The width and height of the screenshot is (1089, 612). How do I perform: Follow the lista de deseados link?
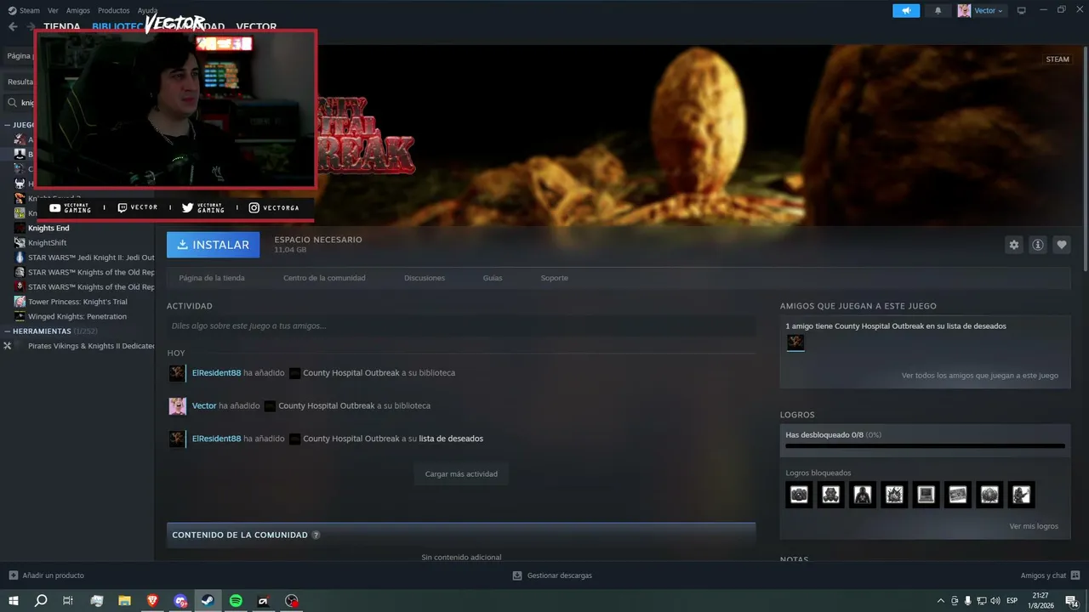[x=451, y=439]
